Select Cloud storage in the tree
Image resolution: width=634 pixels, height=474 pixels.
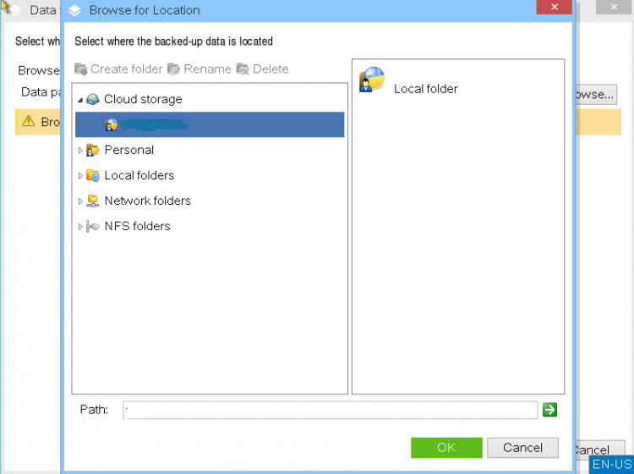143,99
